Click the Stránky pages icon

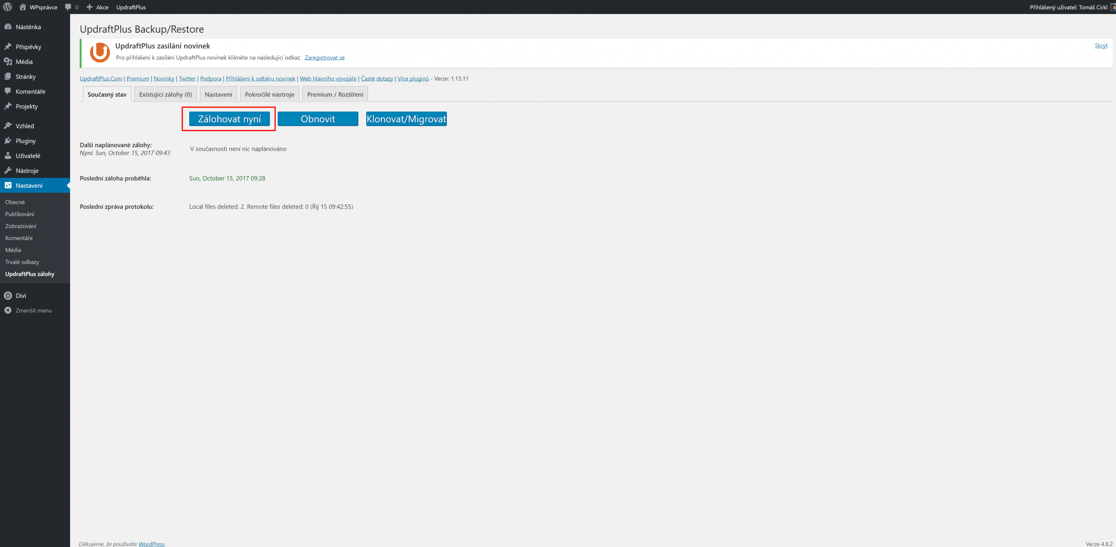(x=8, y=76)
